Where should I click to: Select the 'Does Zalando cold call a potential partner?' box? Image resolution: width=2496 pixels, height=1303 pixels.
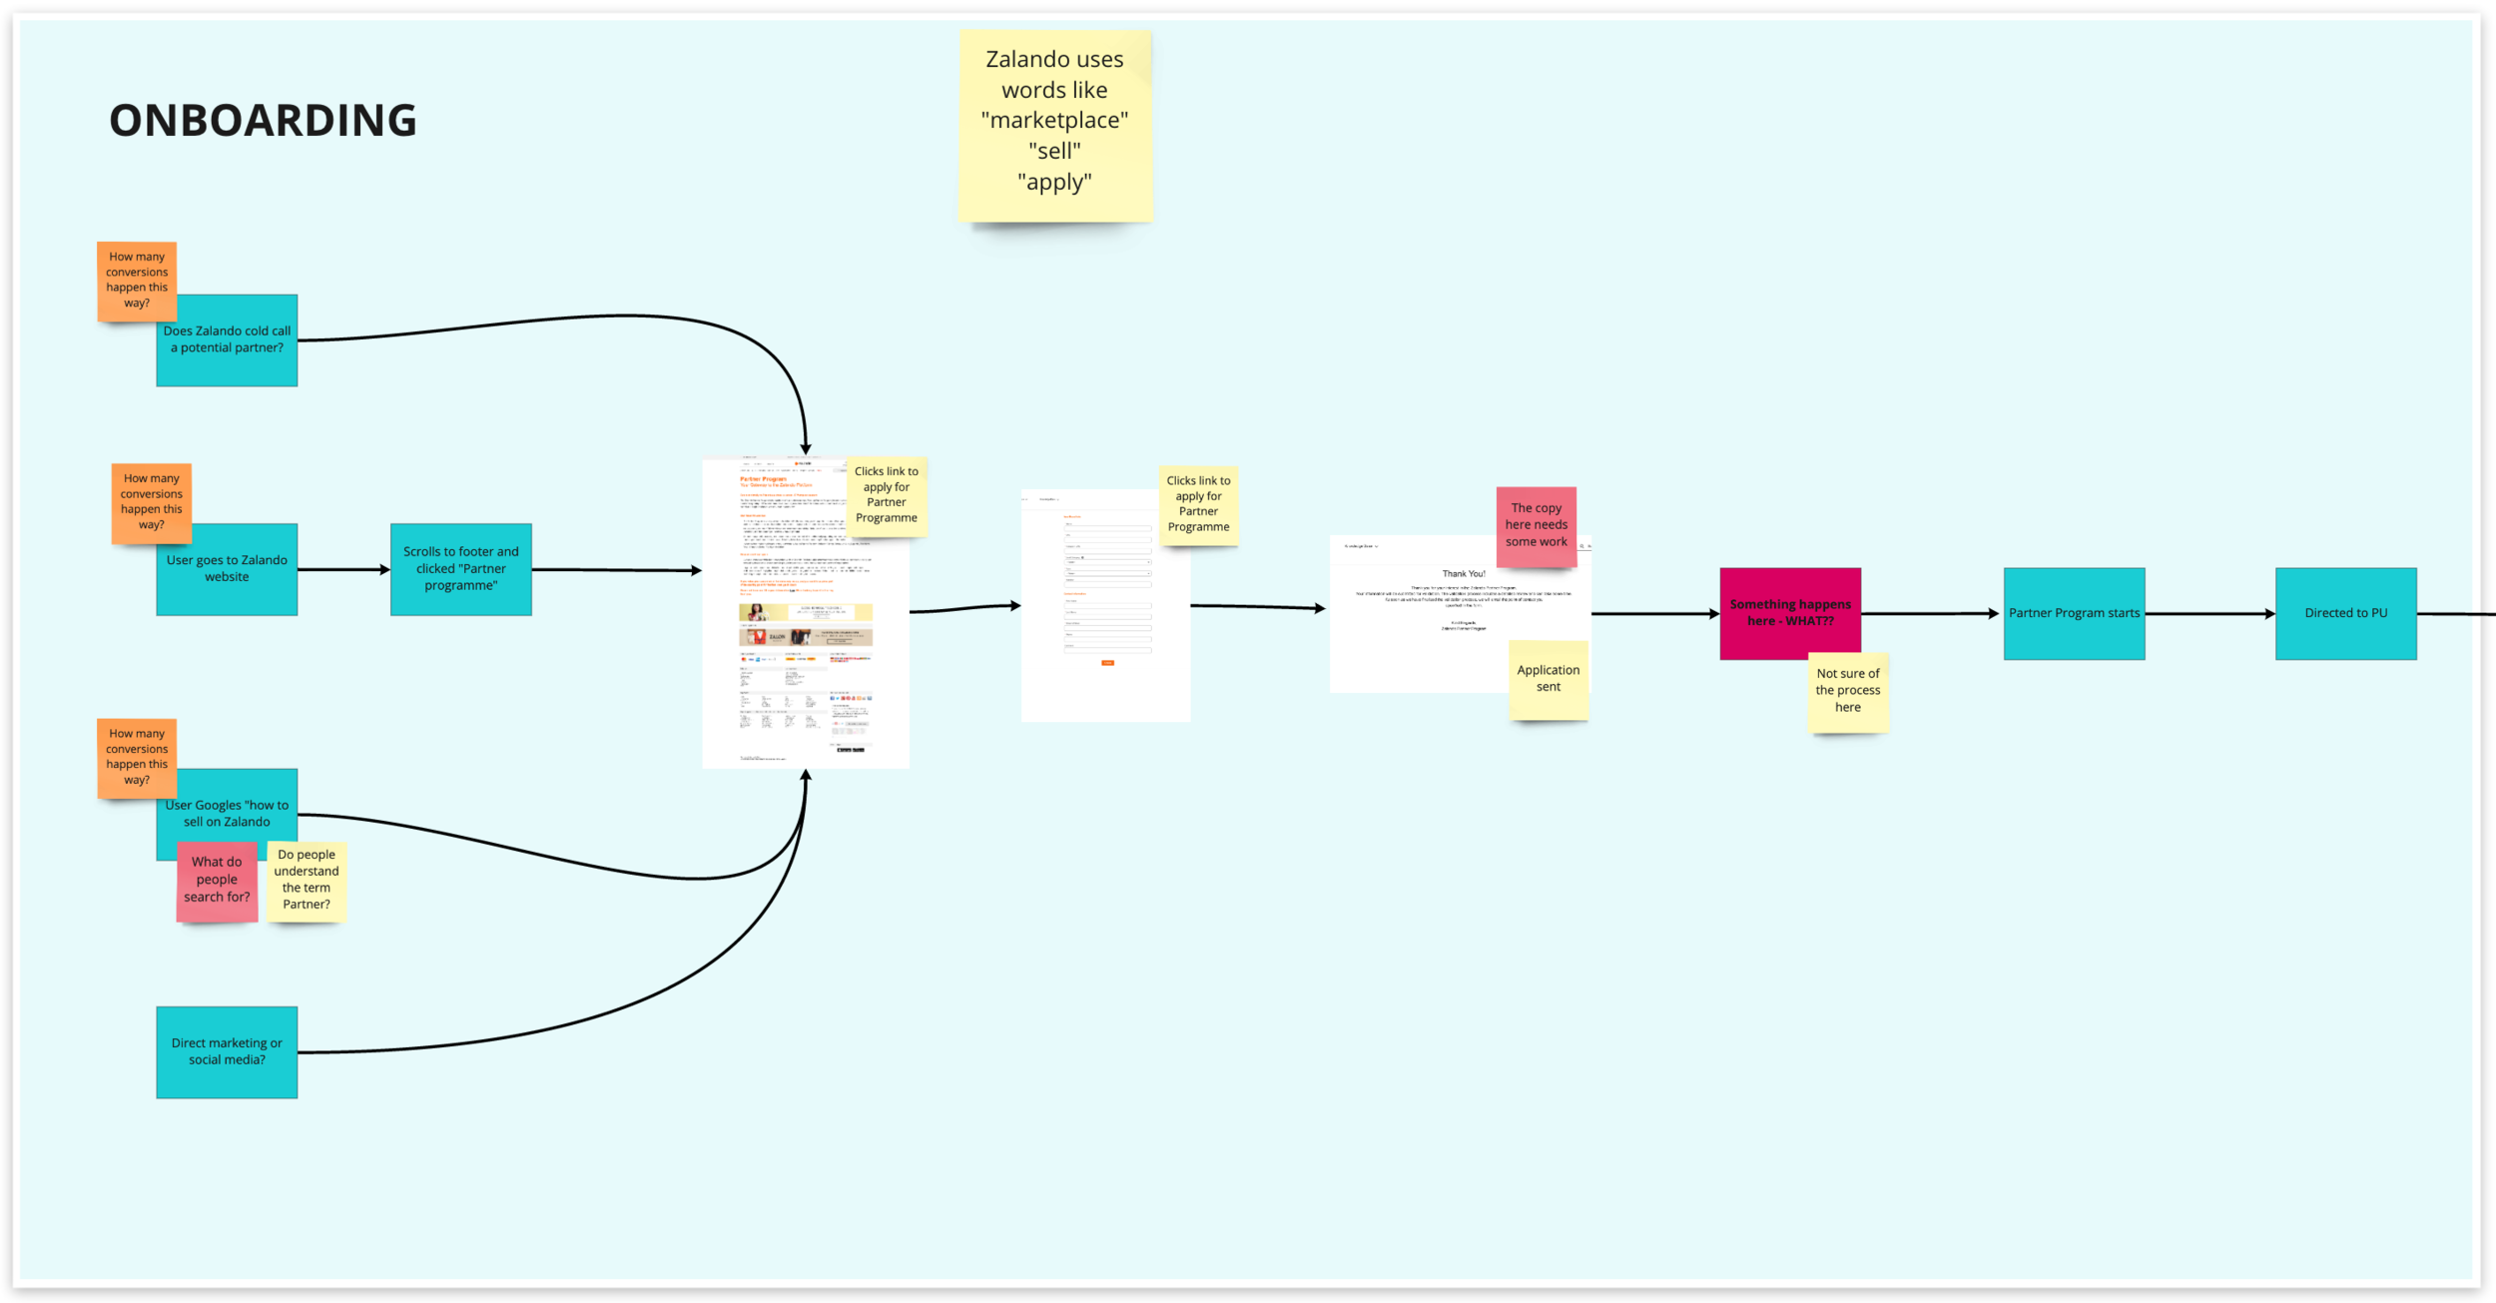pos(227,340)
